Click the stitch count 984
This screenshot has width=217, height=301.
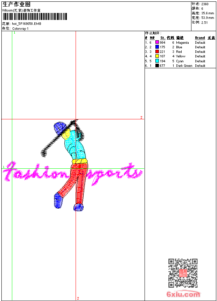click(x=162, y=43)
